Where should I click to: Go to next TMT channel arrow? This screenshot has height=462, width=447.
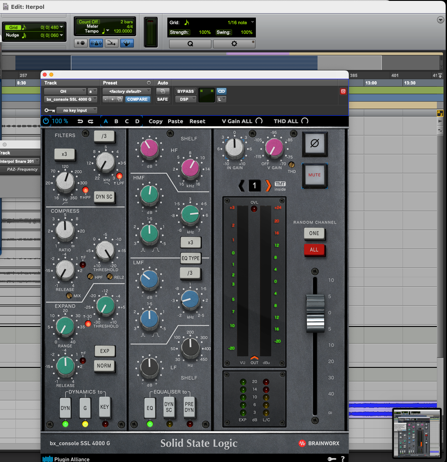[268, 186]
